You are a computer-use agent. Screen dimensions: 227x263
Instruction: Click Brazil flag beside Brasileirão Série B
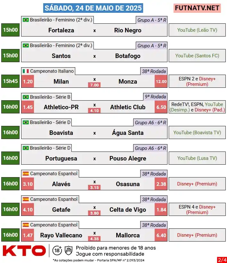click(x=26, y=97)
